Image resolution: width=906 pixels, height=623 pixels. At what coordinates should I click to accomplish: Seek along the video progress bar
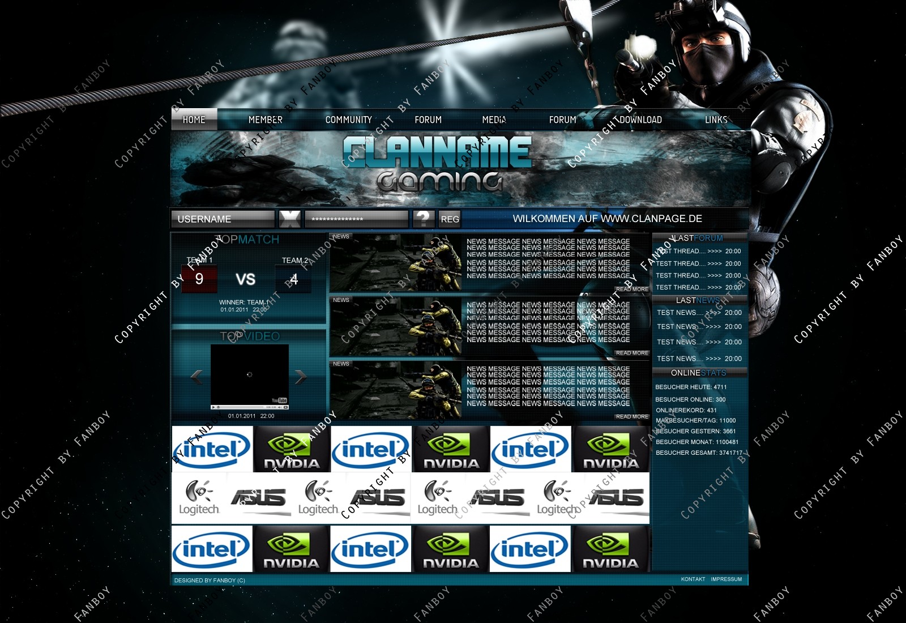click(x=240, y=407)
